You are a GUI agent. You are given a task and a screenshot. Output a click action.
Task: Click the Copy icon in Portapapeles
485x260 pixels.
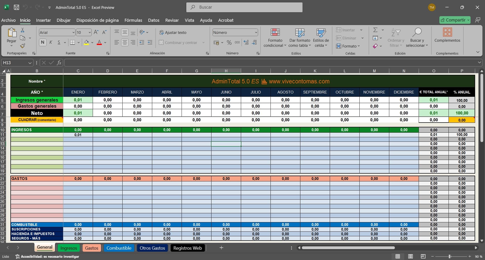pyautogui.click(x=23, y=38)
